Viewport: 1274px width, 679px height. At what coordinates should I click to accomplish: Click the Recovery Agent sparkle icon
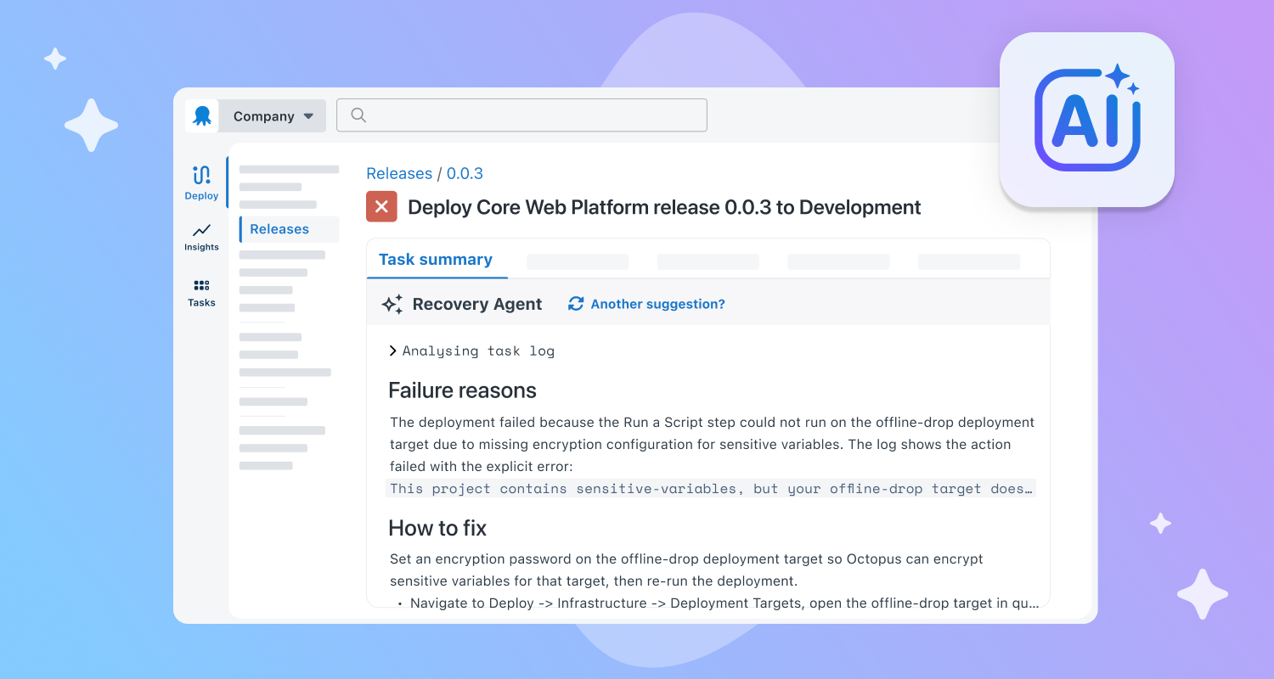point(392,304)
